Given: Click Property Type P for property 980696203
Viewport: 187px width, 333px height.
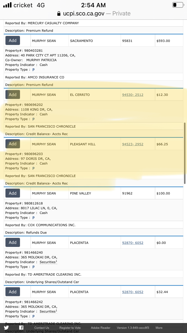Looking at the screenshot, I should 33,168.
